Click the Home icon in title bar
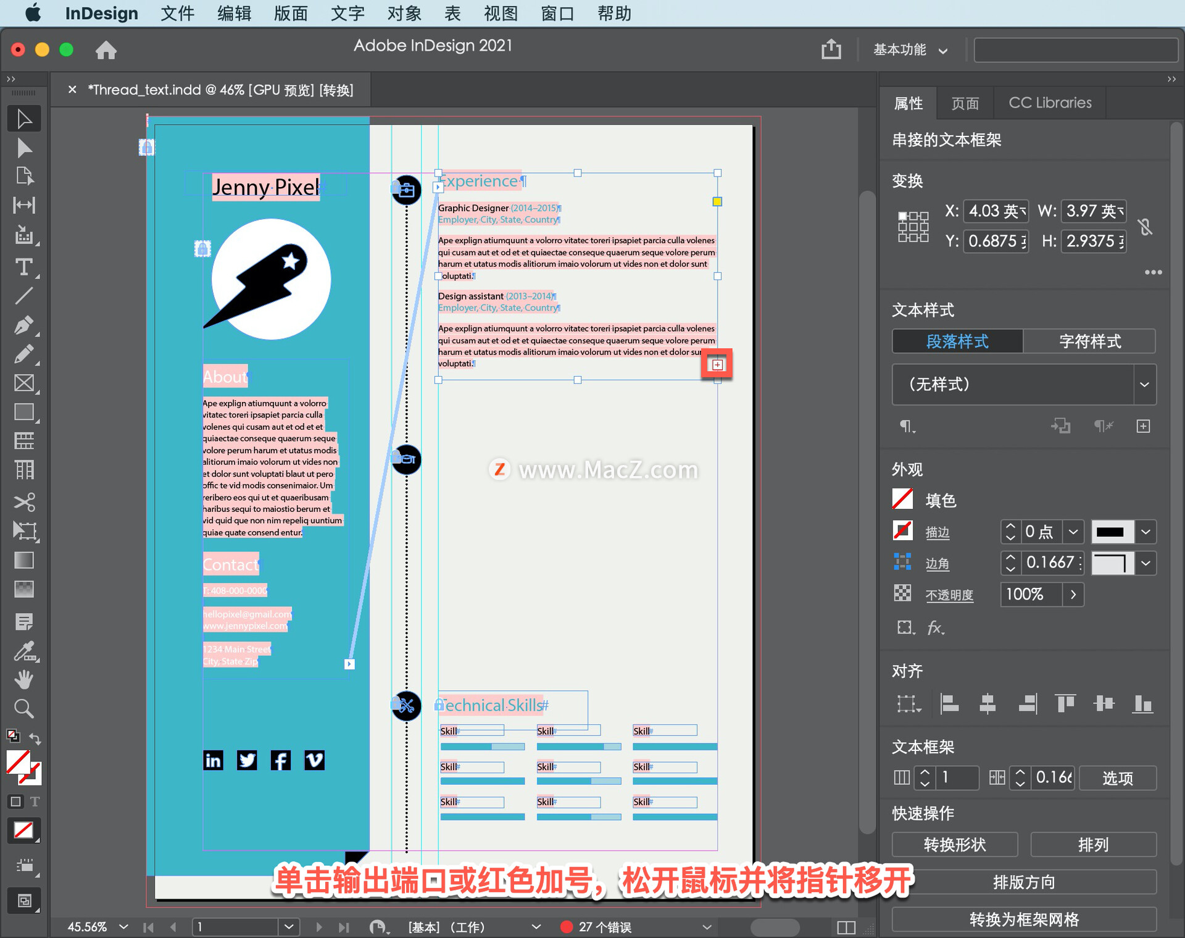The height and width of the screenshot is (938, 1185). [106, 50]
